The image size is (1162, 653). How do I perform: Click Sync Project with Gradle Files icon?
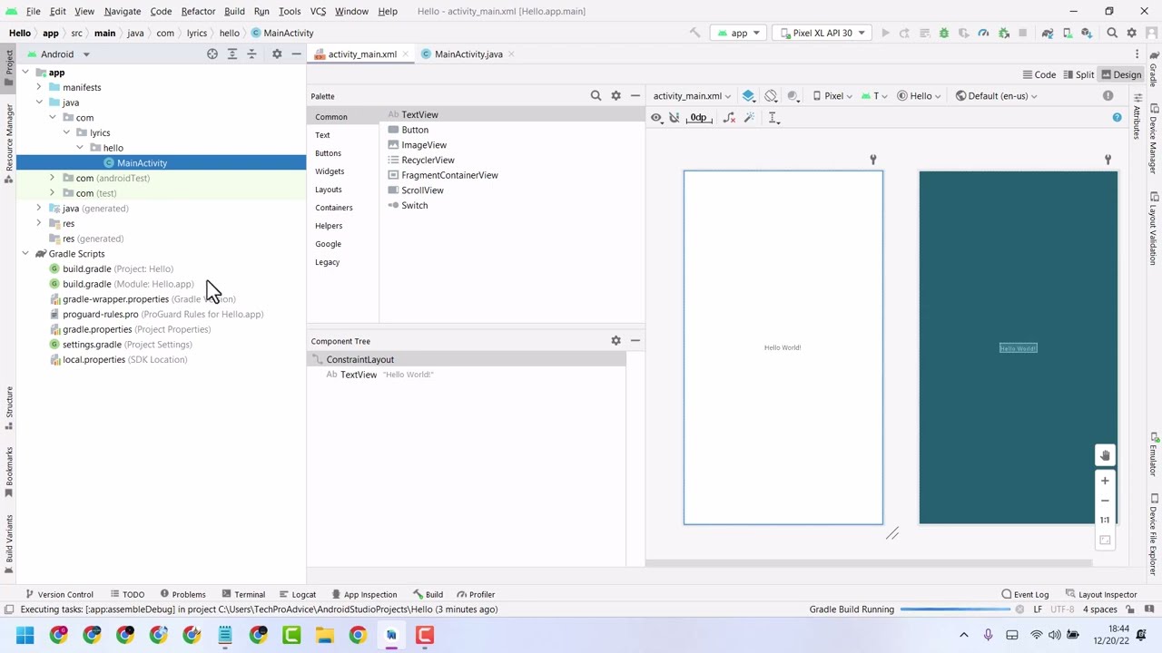pyautogui.click(x=1048, y=33)
